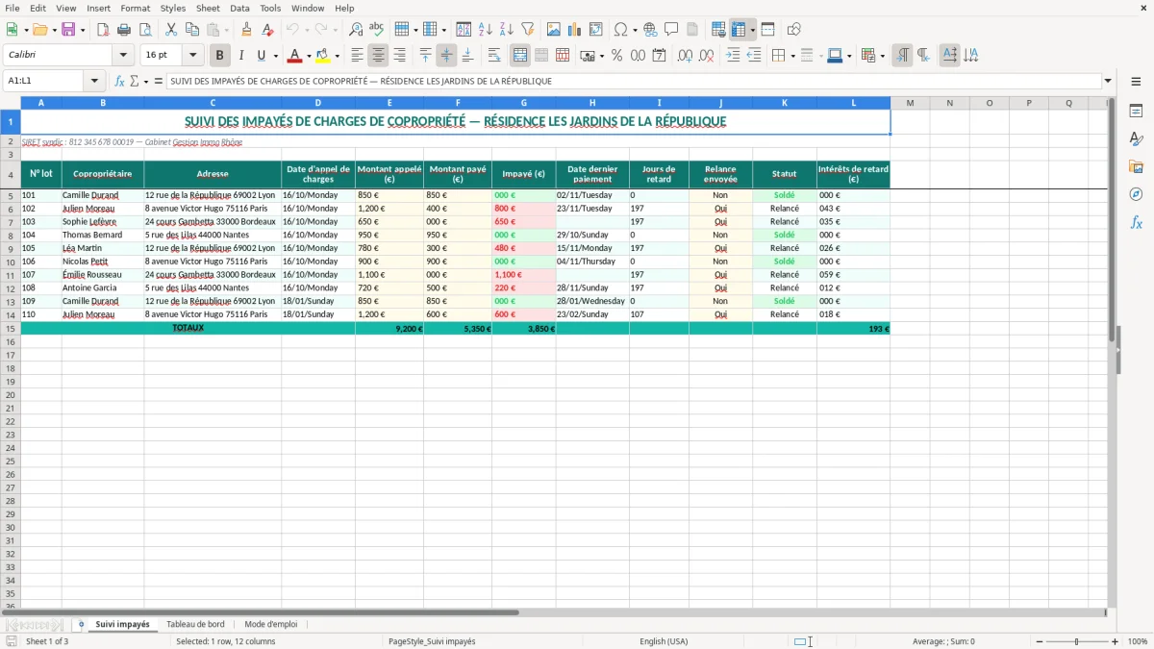Increase the cell indent

[x=733, y=56]
